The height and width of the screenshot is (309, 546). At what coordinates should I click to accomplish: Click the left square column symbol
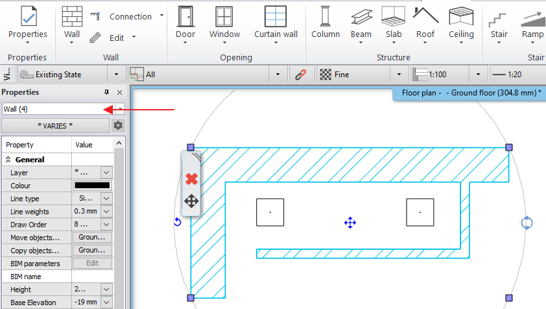coord(270,212)
